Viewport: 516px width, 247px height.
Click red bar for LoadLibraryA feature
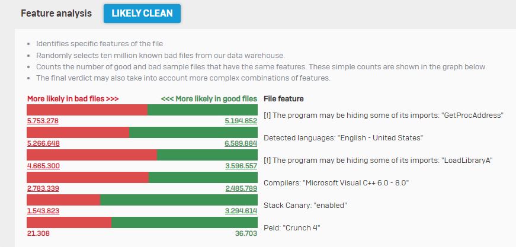92,155
